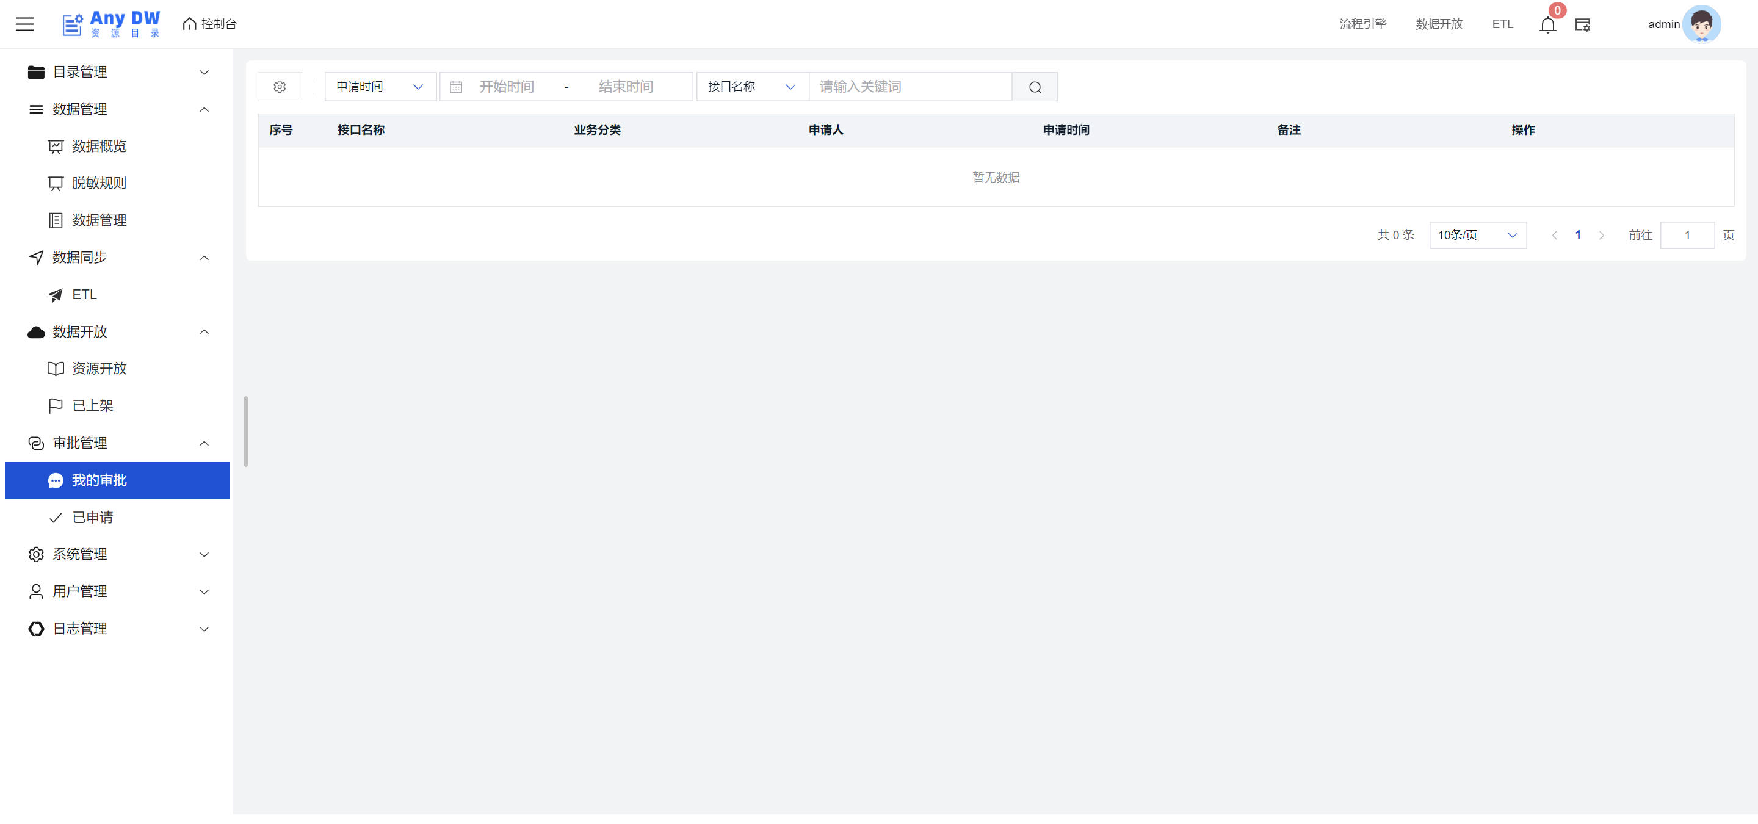Click the layout settings icon beside bell
This screenshot has width=1758, height=824.
pyautogui.click(x=1582, y=24)
